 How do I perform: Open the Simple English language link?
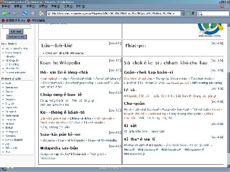[14, 140]
